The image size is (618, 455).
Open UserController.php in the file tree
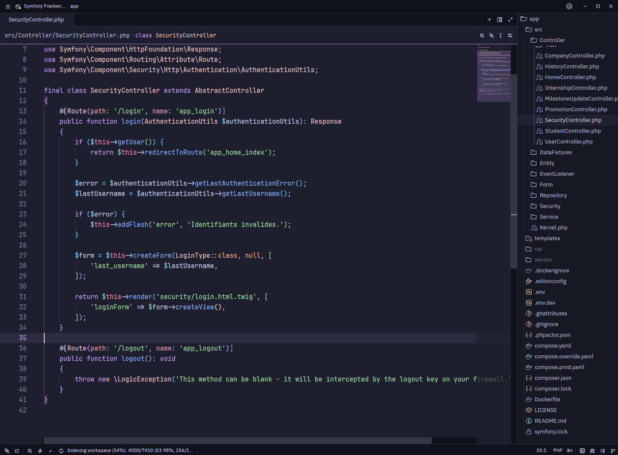568,142
